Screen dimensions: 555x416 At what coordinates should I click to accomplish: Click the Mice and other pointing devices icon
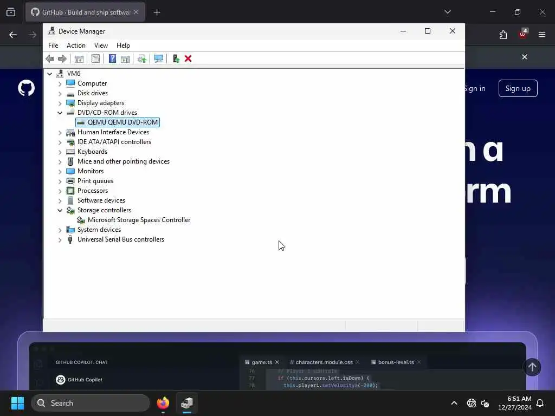tap(70, 161)
